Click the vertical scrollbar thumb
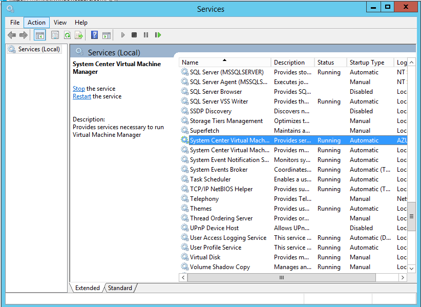Viewport: 421px width, 307px height. (411, 216)
